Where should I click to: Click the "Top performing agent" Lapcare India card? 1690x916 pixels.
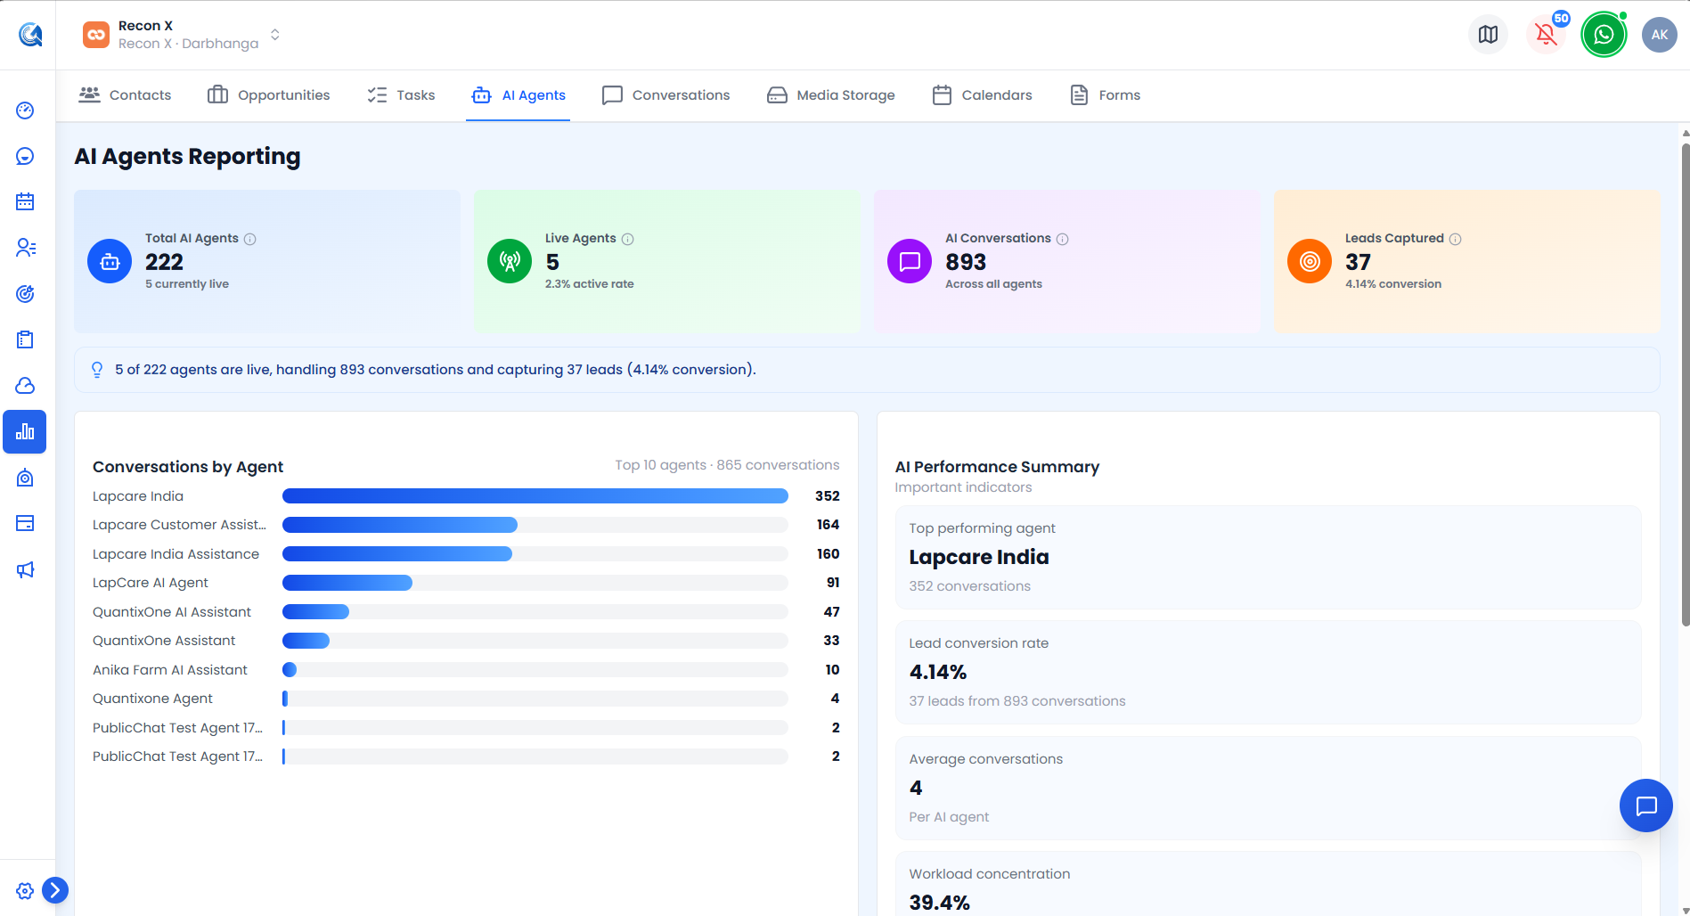click(x=1268, y=558)
